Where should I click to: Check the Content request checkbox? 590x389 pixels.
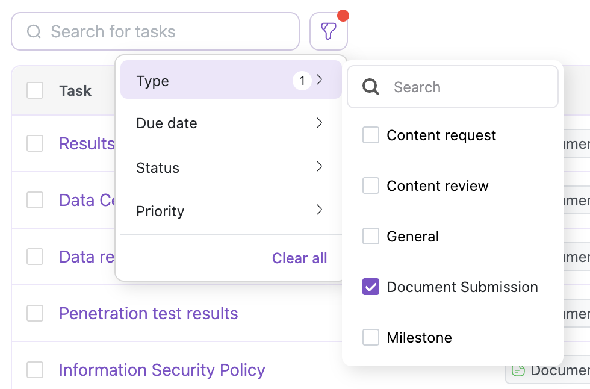pos(371,135)
